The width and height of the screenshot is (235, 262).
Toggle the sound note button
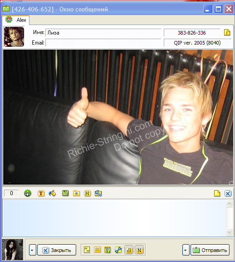pyautogui.click(x=129, y=250)
